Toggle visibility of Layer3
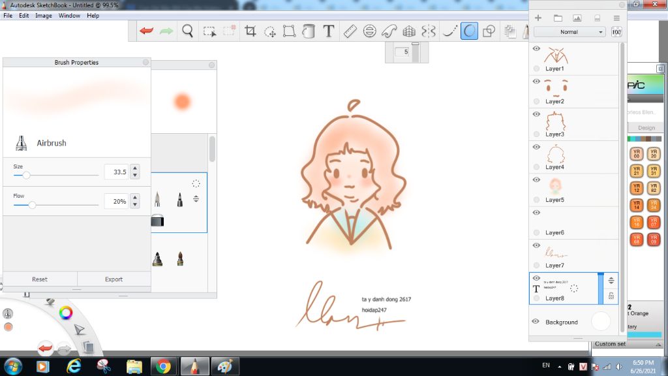 point(536,114)
